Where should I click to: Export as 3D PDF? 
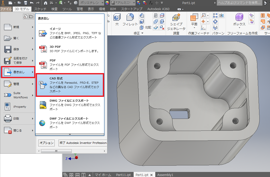[70, 49]
